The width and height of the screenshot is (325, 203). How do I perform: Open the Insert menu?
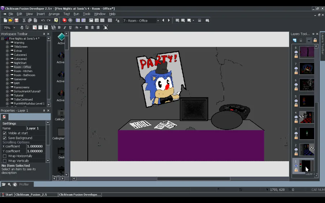coord(40,14)
